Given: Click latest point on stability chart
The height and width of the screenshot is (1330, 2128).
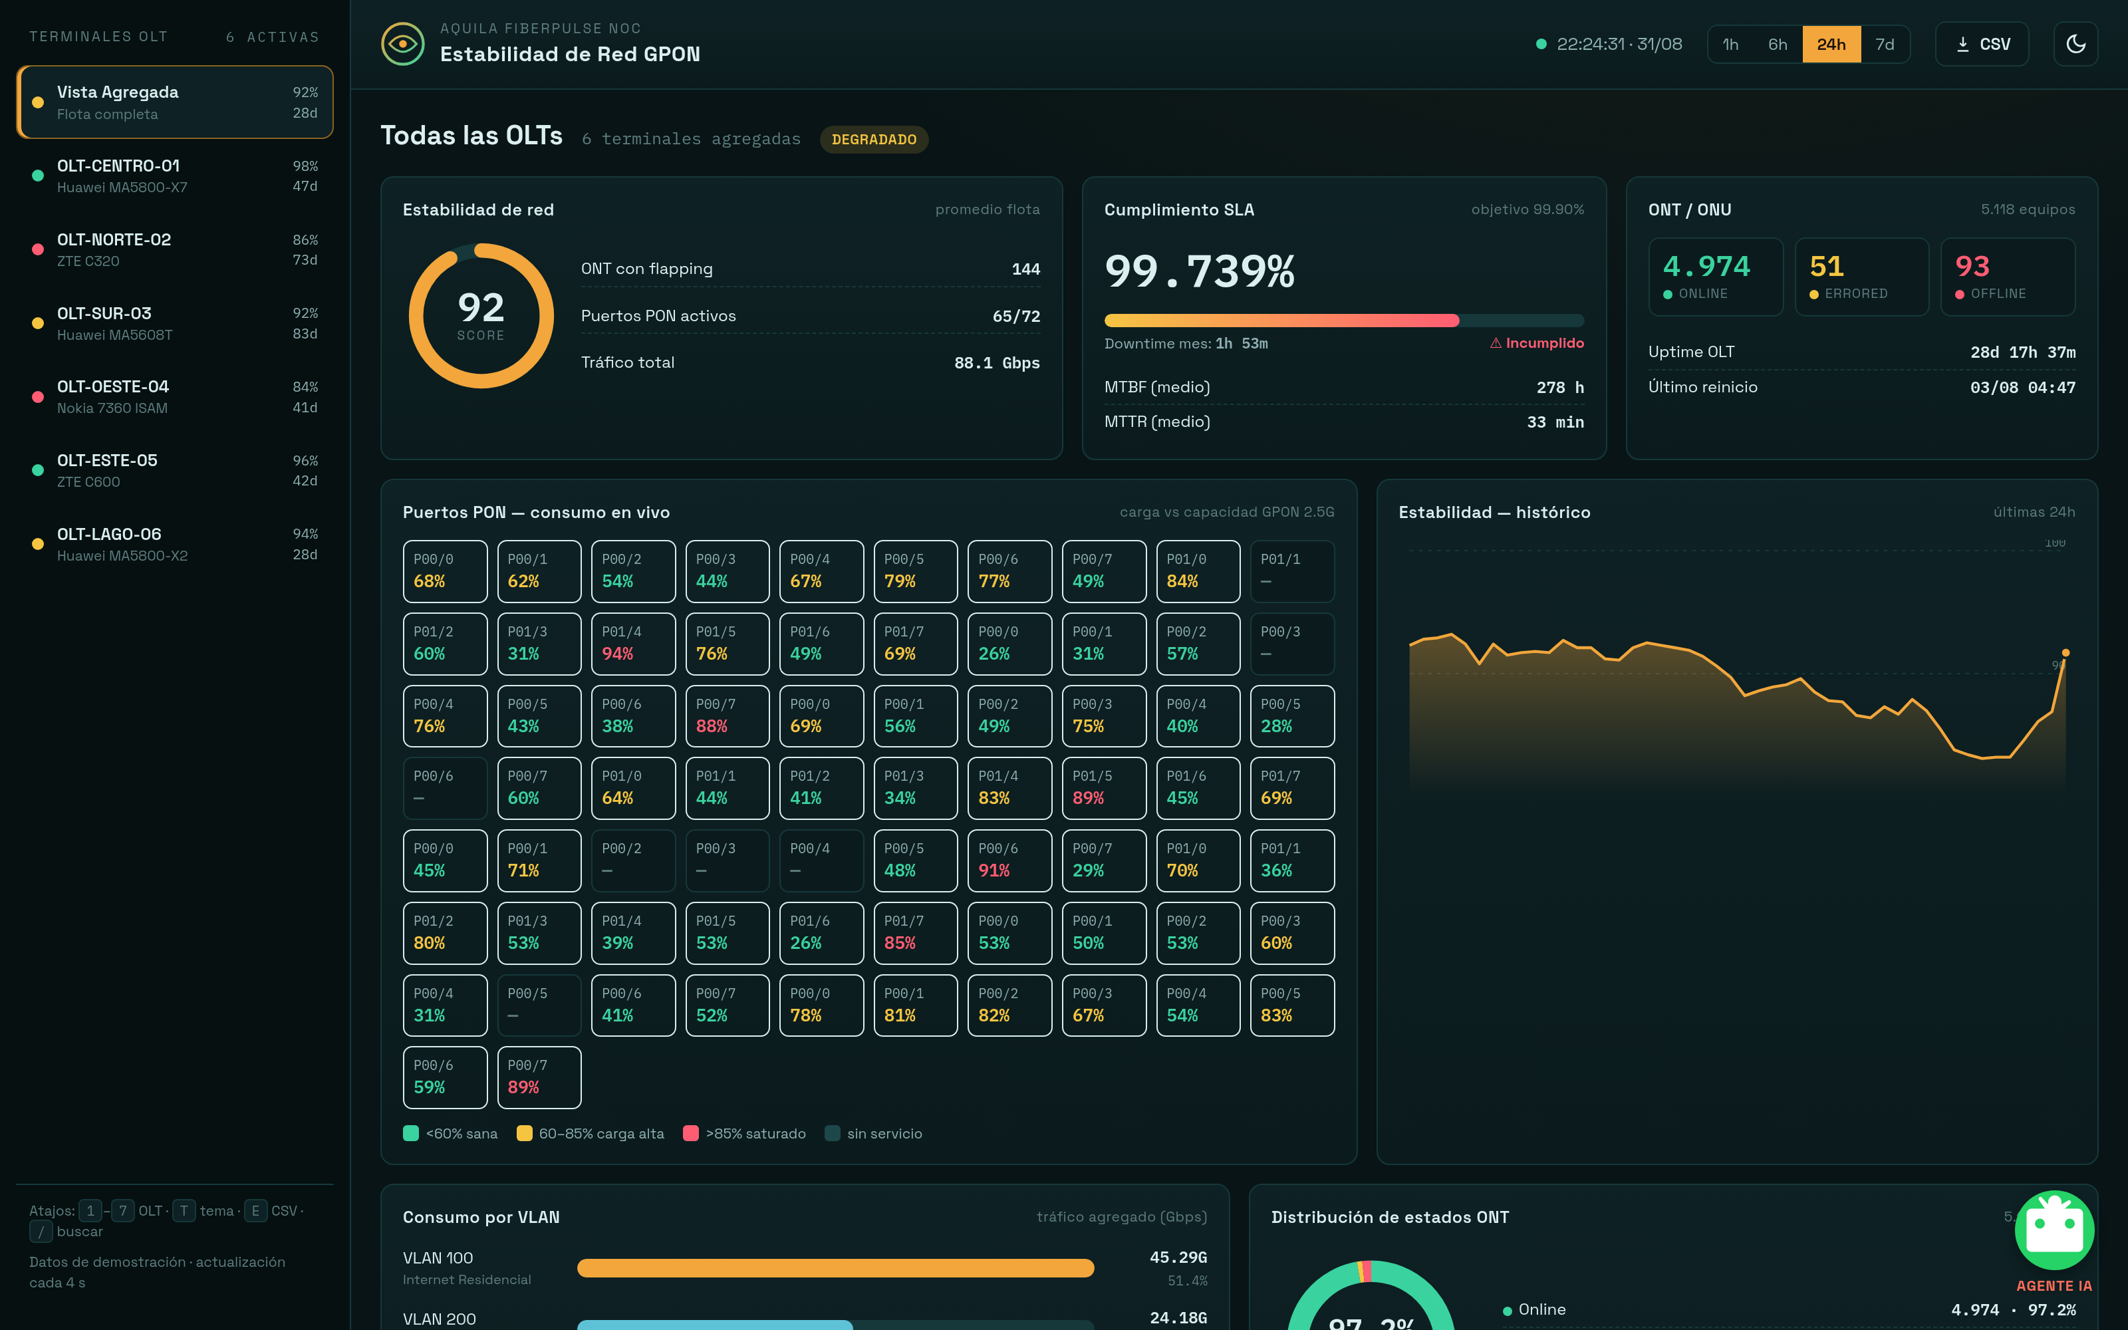Looking at the screenshot, I should [x=2065, y=652].
